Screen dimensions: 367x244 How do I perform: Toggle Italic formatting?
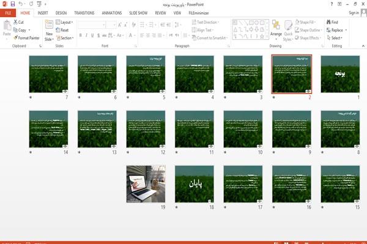pos(86,35)
